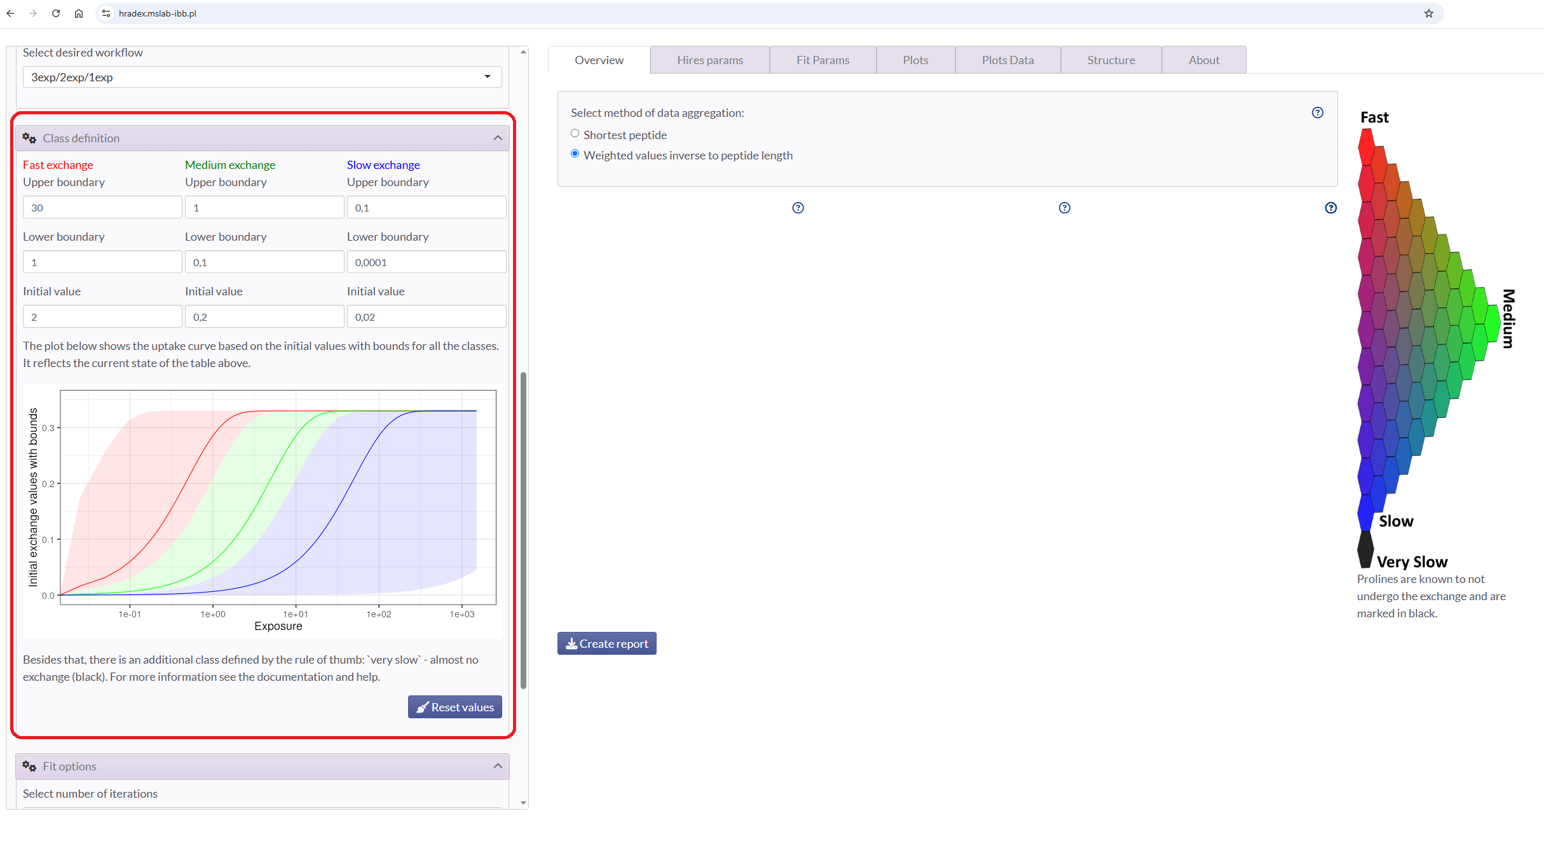Viewport: 1544px width, 851px height.
Task: Select Weighted values inverse to peptide length
Action: click(575, 154)
